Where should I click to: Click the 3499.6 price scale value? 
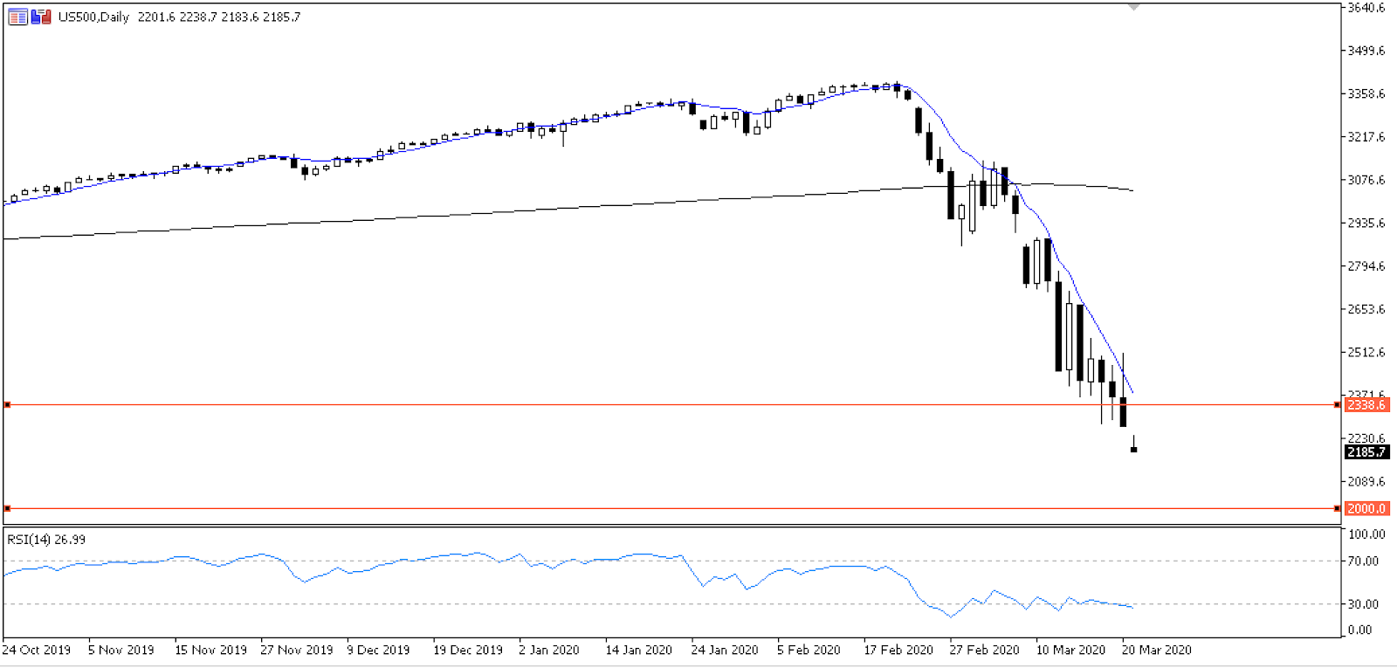pyautogui.click(x=1366, y=51)
